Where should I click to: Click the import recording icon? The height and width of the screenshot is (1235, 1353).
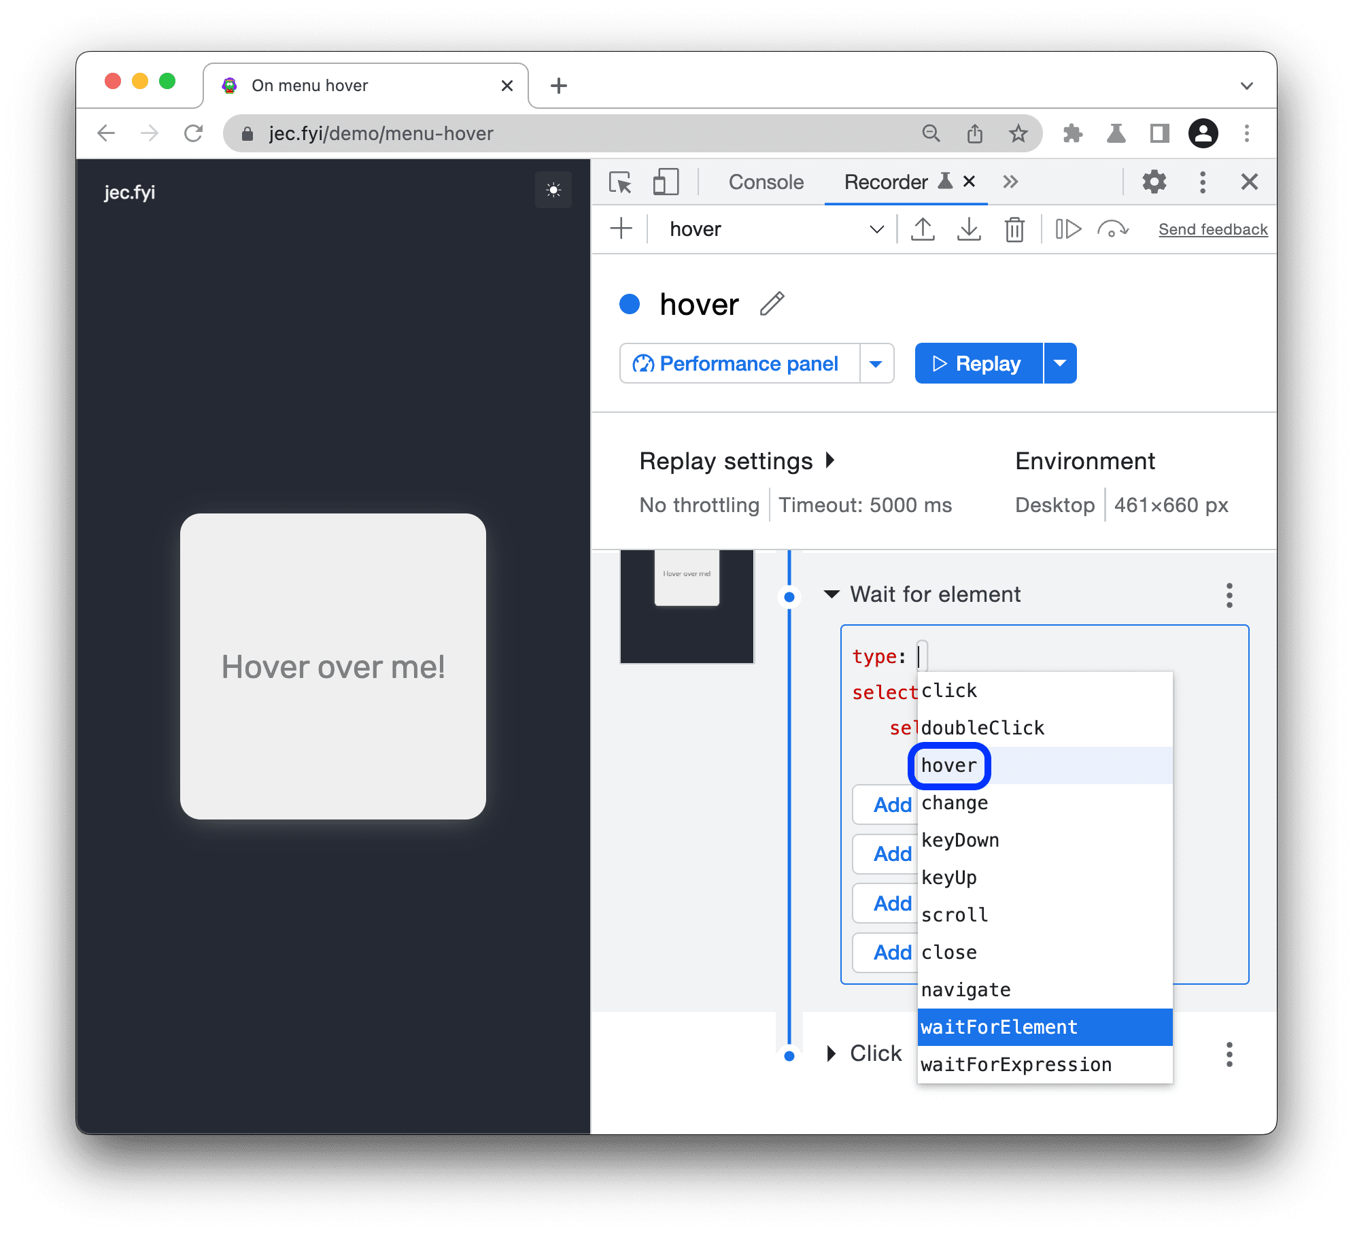point(967,229)
